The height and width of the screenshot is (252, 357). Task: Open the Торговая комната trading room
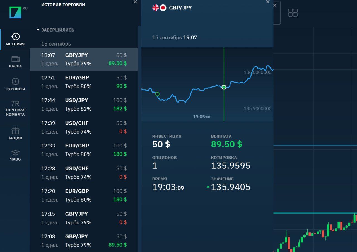pyautogui.click(x=15, y=108)
